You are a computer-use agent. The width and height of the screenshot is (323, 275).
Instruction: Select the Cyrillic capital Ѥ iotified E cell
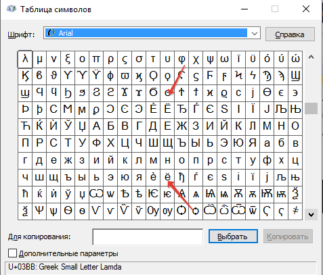pyautogui.click(x=153, y=195)
